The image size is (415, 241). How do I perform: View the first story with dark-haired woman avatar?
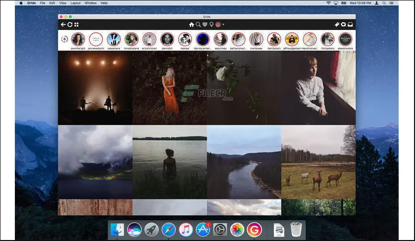[78, 39]
